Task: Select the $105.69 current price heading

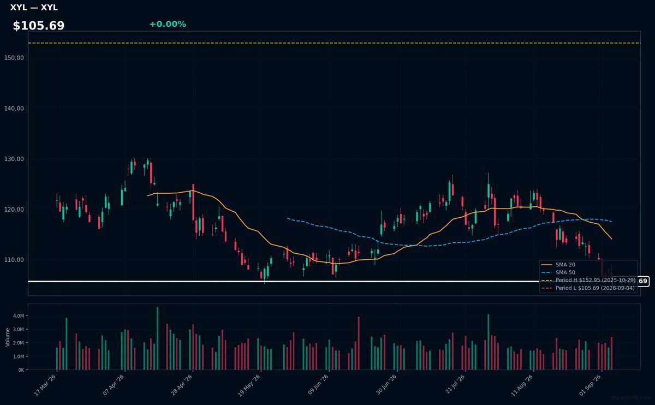Action: tap(39, 26)
